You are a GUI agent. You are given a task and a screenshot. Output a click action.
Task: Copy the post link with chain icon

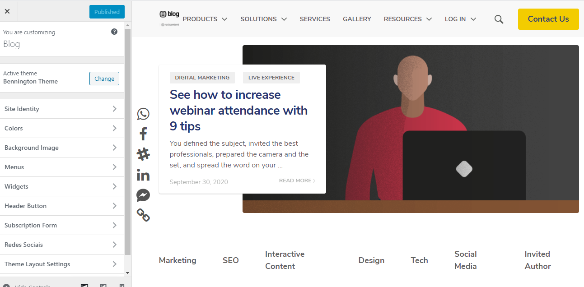coord(143,215)
